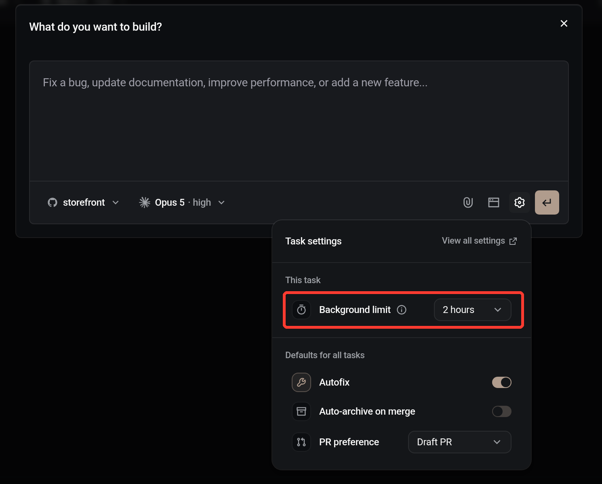Click the Autofix wrench icon
This screenshot has width=602, height=484.
[x=301, y=382]
